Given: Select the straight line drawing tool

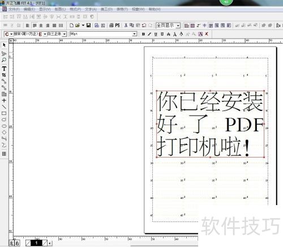Looking at the screenshot, I should point(4,107).
